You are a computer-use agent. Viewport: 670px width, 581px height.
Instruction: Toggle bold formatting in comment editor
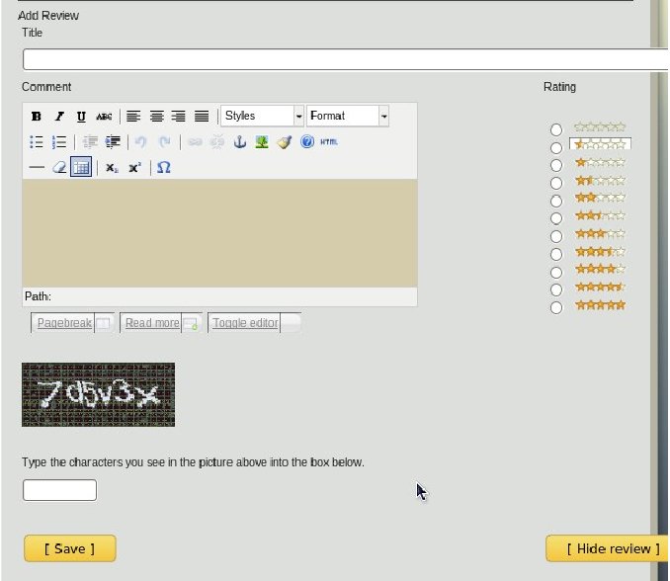click(37, 117)
